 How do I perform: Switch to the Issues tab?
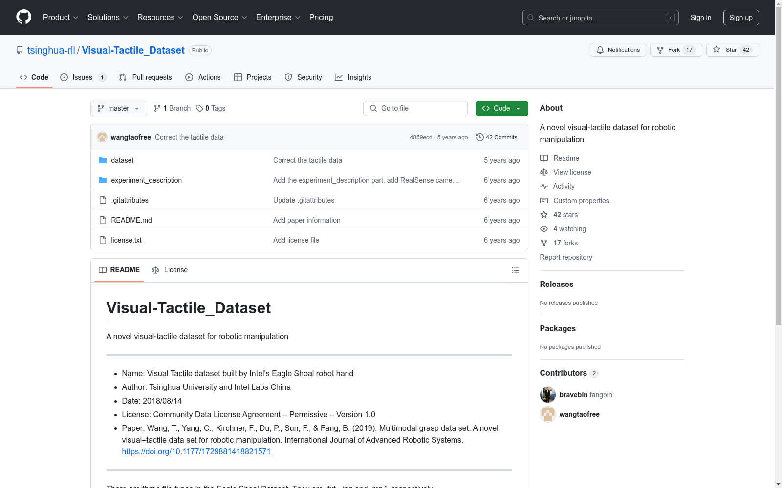(83, 77)
